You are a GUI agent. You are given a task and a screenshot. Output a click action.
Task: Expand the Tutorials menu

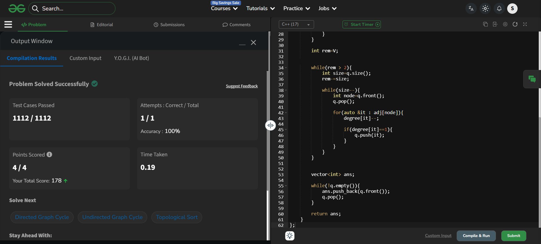pos(260,8)
